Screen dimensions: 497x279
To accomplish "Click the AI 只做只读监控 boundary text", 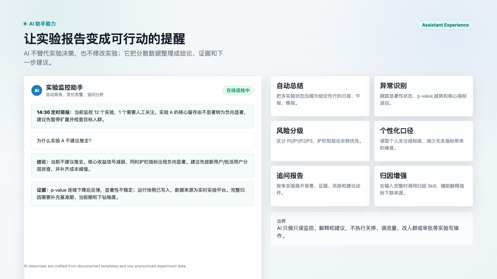I will tap(368, 232).
